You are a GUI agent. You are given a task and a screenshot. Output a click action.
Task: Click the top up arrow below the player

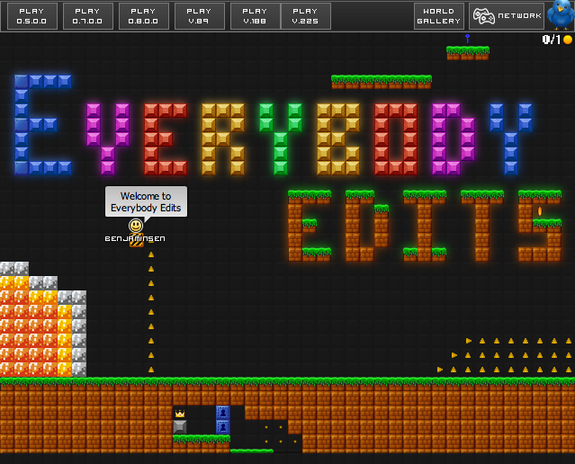151,254
